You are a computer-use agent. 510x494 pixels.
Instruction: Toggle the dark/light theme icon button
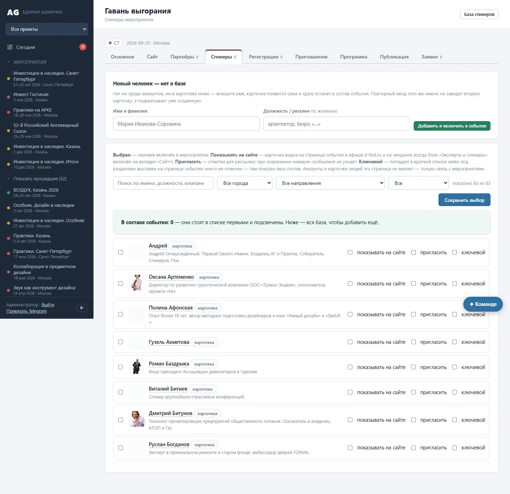click(x=82, y=308)
